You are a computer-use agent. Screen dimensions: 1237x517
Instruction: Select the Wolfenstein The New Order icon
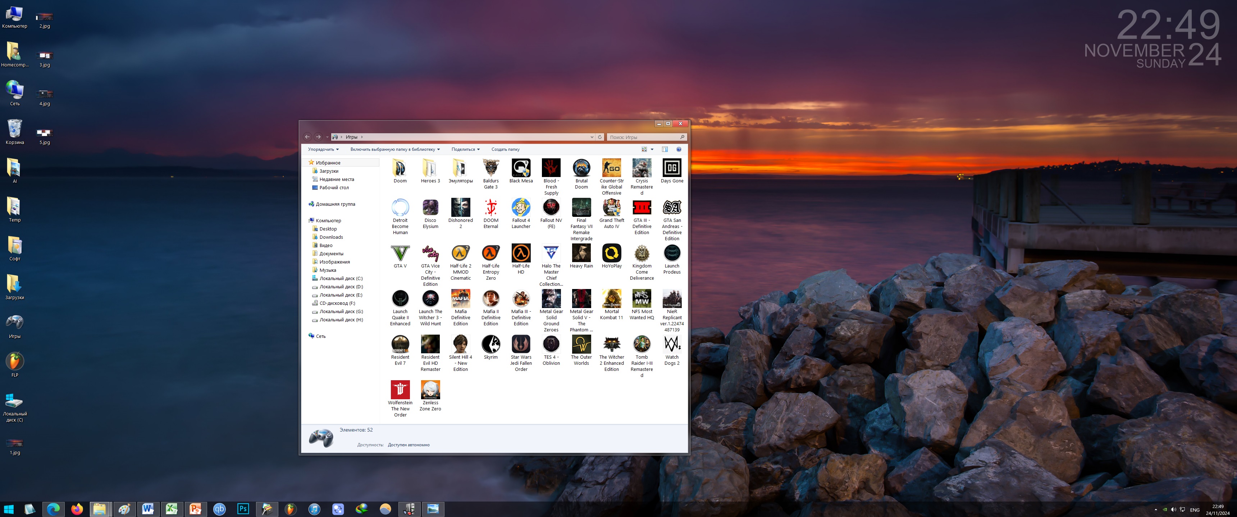coord(400,390)
